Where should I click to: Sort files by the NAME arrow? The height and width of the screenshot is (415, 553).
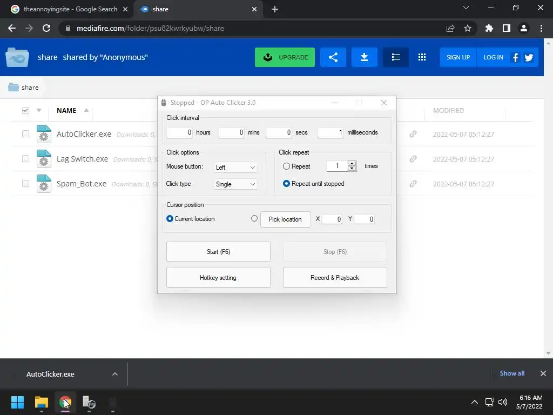(86, 110)
